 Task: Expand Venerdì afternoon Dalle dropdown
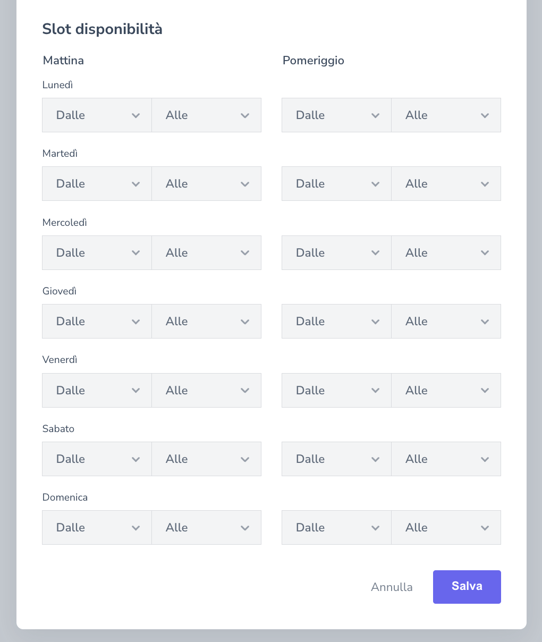[336, 391]
